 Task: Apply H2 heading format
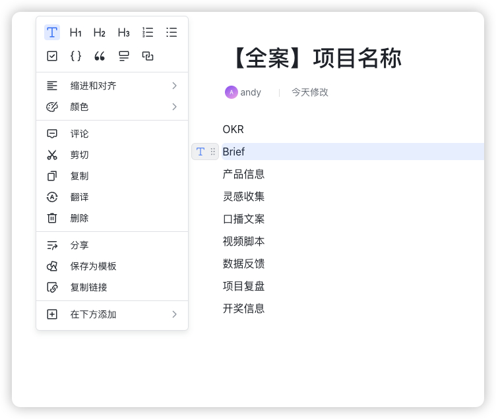coord(100,32)
